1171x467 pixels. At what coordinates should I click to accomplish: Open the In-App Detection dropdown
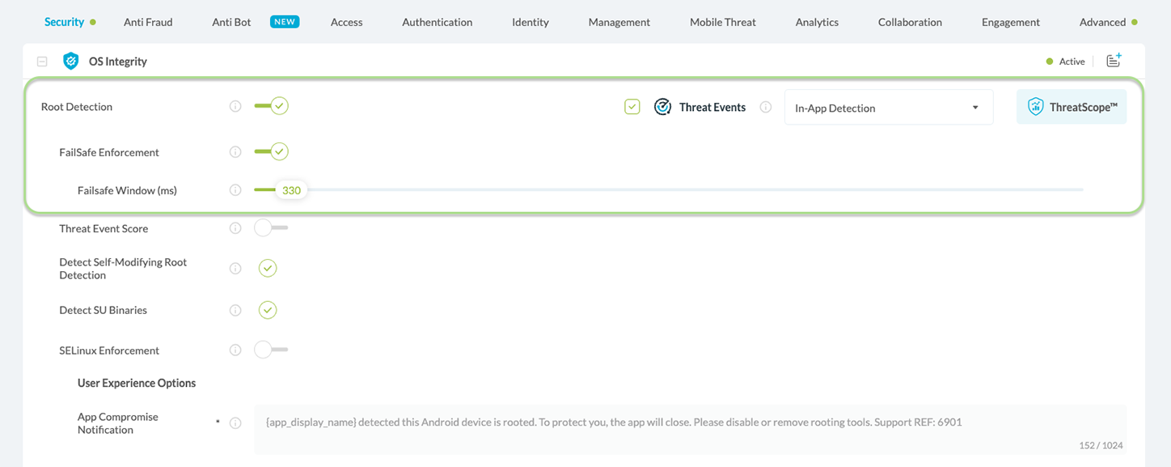click(888, 108)
